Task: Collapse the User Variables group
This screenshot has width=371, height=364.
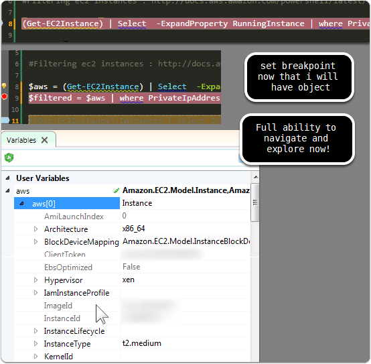Action: pos(7,178)
